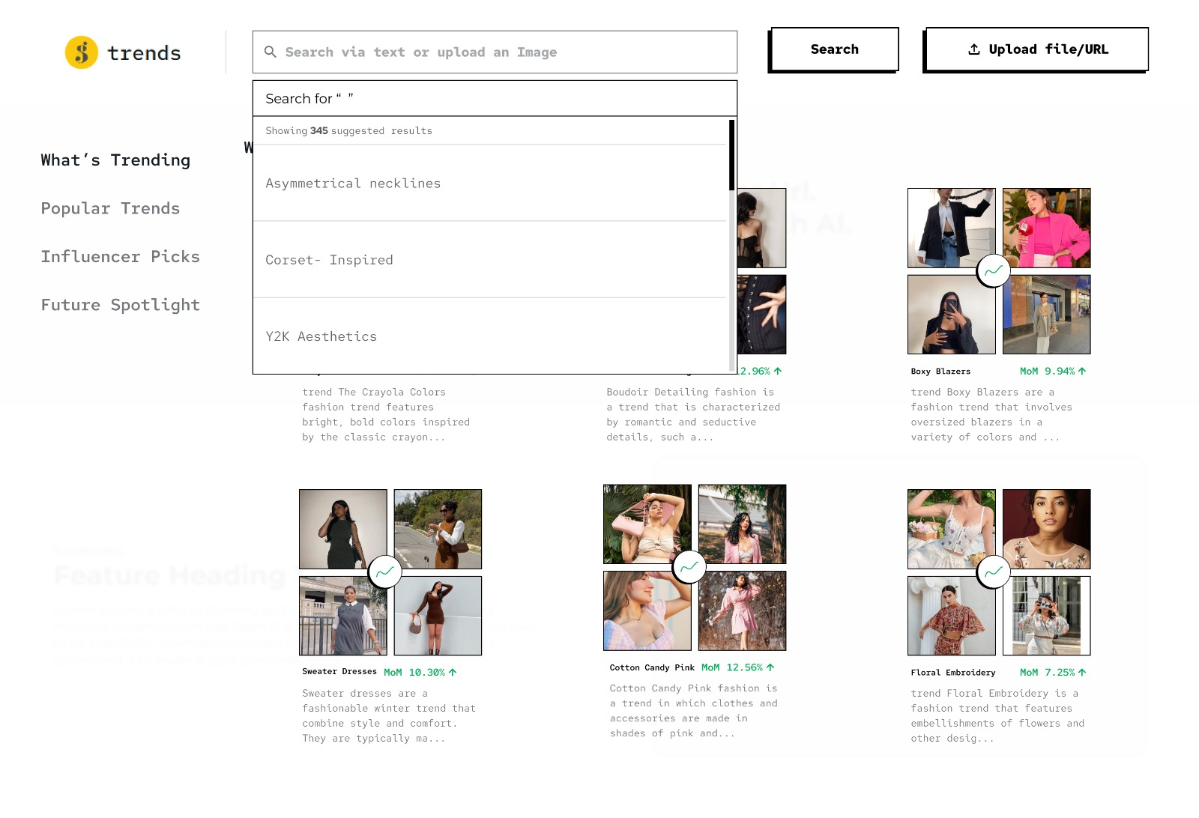1199x818 pixels.
Task: Click the trend chart badge on Cotton Candy Pink card
Action: [689, 567]
